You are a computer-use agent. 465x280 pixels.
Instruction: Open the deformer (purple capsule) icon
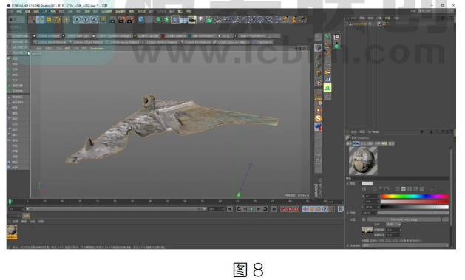[x=175, y=19]
